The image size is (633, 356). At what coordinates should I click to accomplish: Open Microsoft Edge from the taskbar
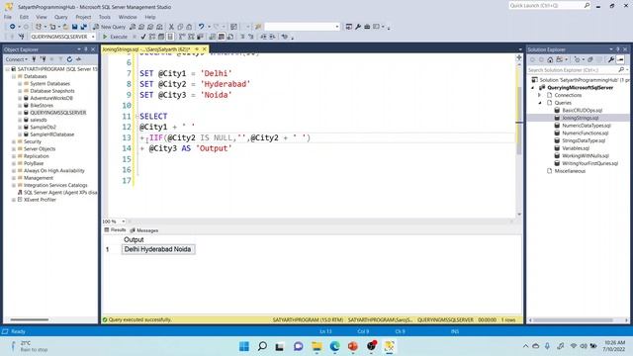click(334, 346)
